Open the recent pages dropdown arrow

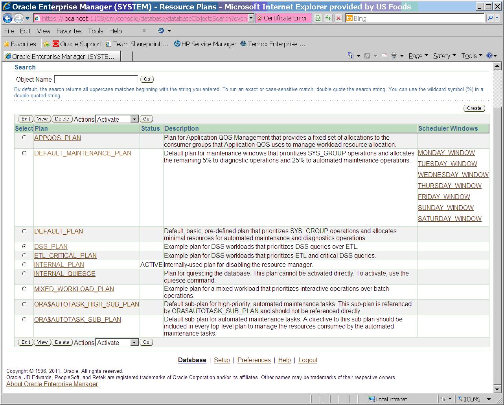pos(27,18)
